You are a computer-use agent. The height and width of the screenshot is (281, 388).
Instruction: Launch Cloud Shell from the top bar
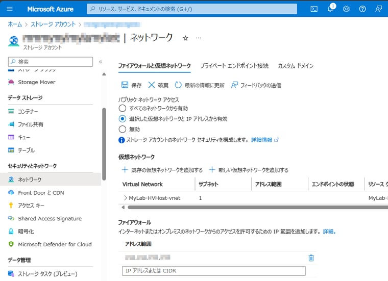coord(314,9)
